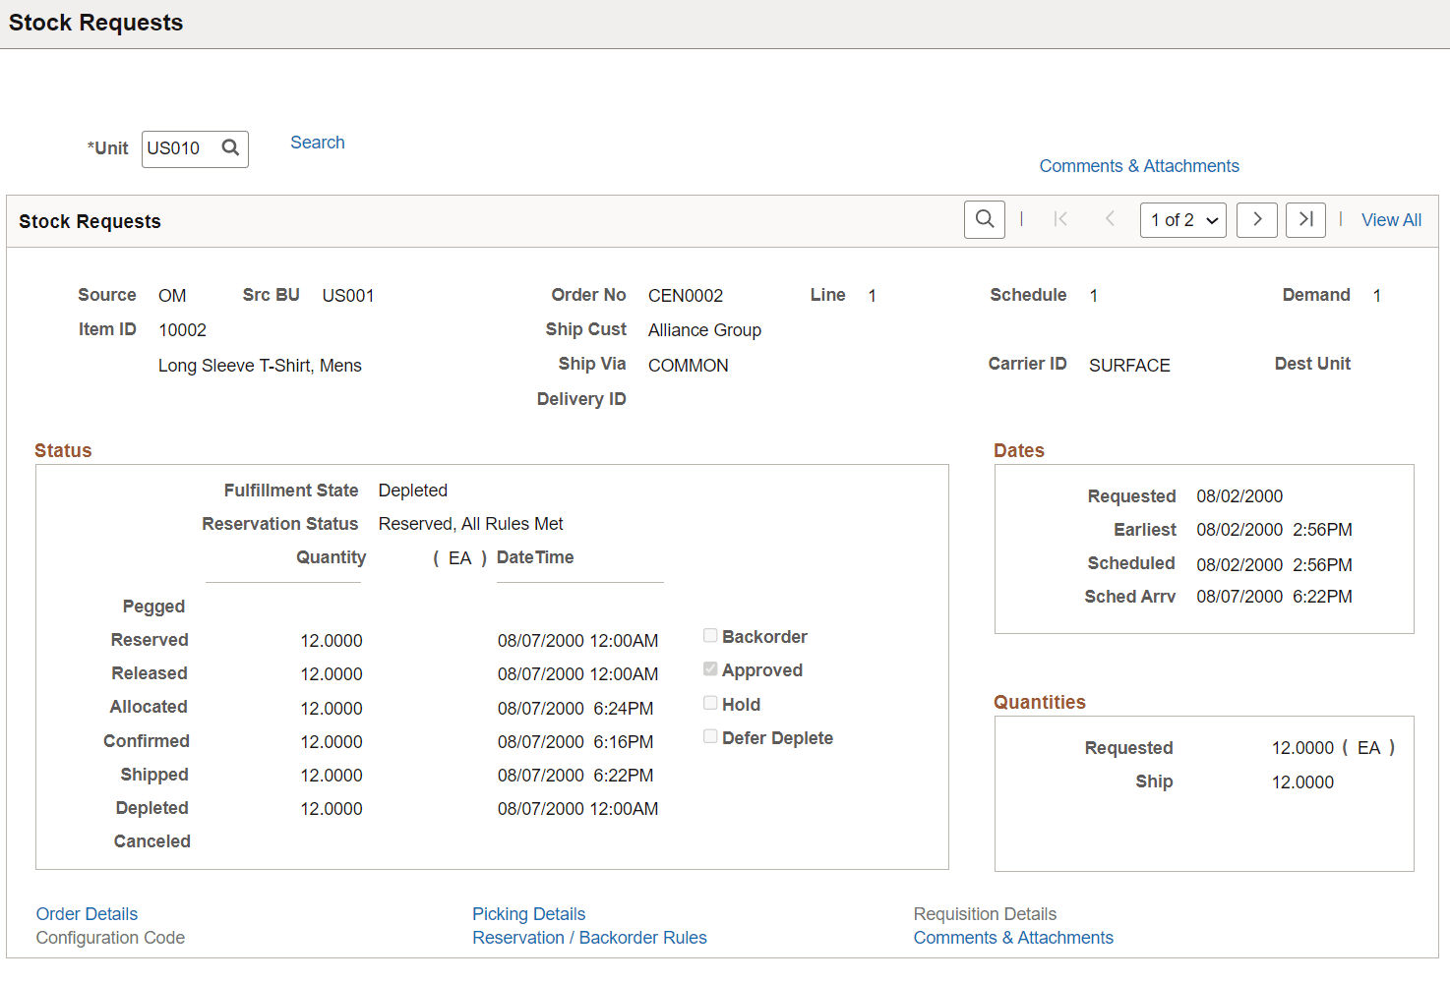Click inside the Unit input field showing US010
The image size is (1450, 983).
pos(180,148)
